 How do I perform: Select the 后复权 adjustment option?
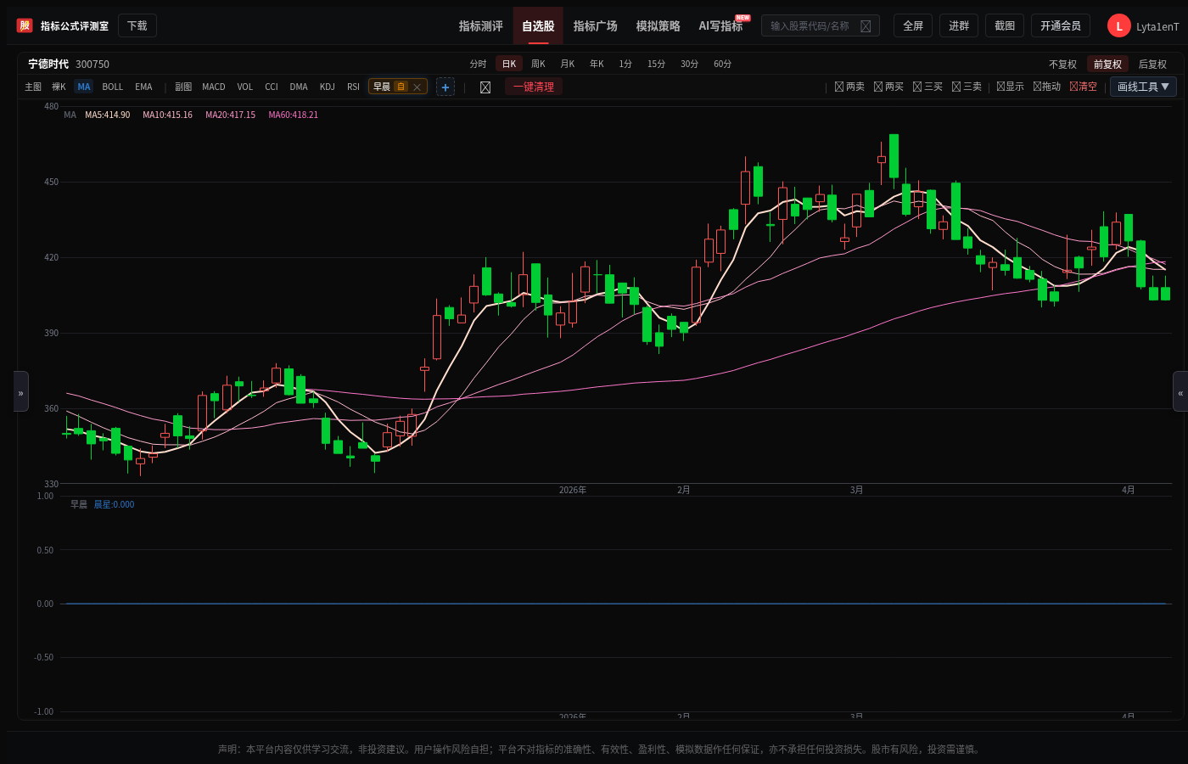point(1152,65)
